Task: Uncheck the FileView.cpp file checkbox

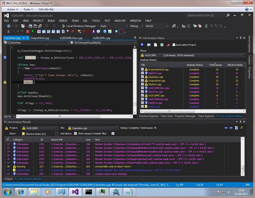Action: coord(142,84)
